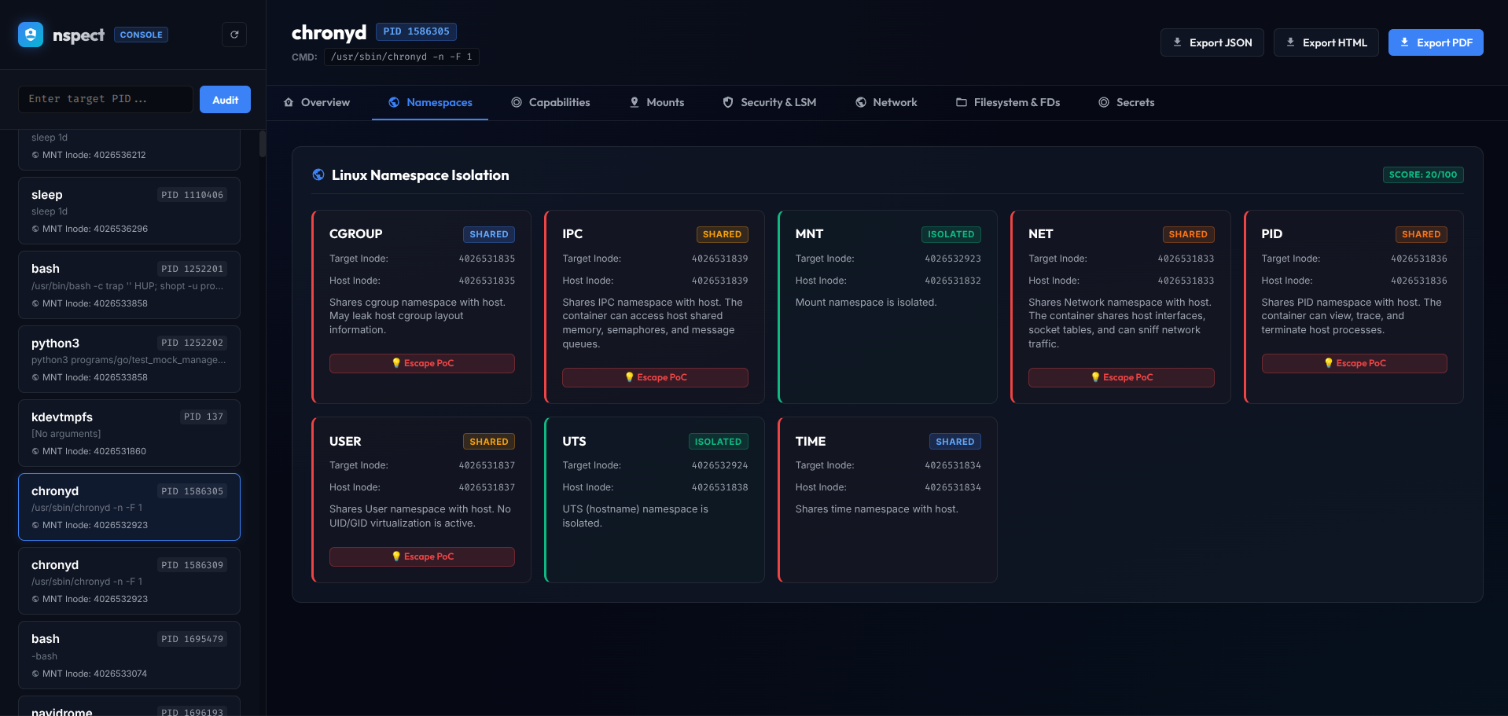Click the SCORE: 20/100 badge
Image resolution: width=1508 pixels, height=716 pixels.
[x=1423, y=174]
